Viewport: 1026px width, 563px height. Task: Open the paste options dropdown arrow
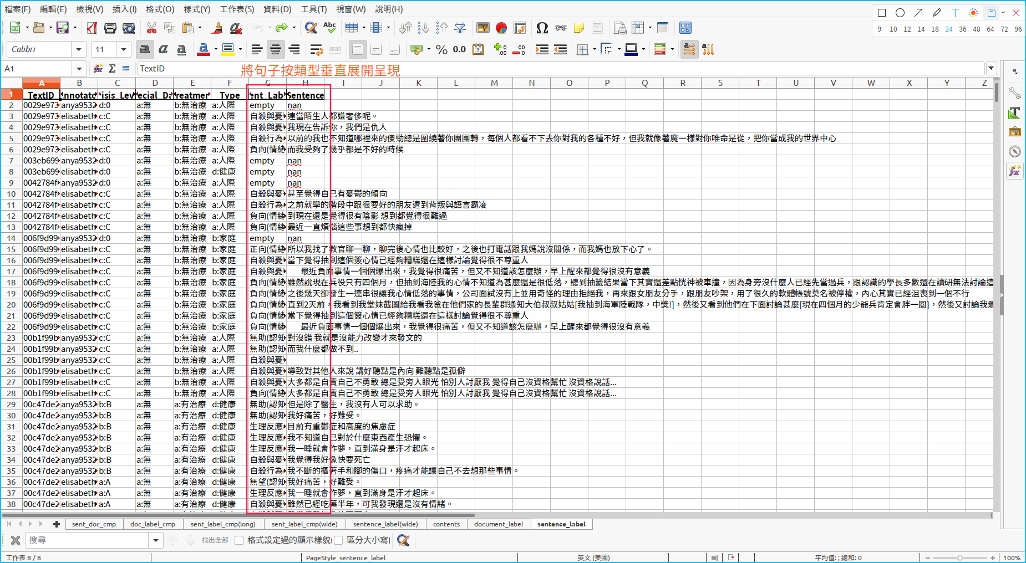[x=200, y=28]
